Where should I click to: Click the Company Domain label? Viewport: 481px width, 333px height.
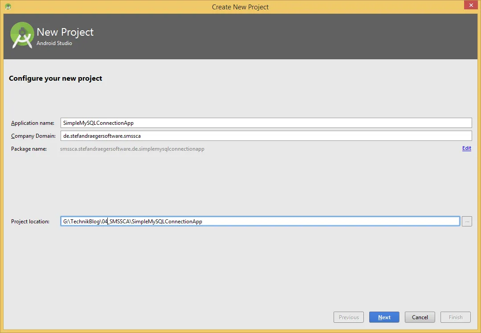(x=33, y=136)
